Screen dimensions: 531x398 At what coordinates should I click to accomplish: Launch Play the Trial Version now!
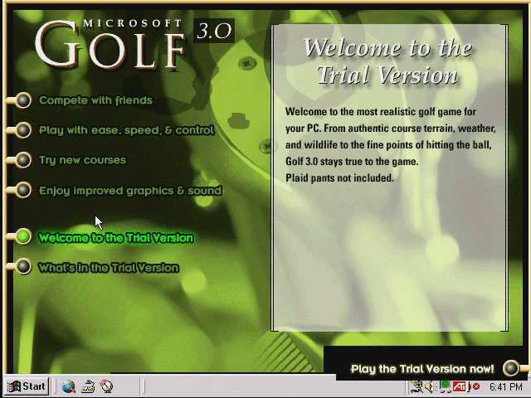coord(422,368)
